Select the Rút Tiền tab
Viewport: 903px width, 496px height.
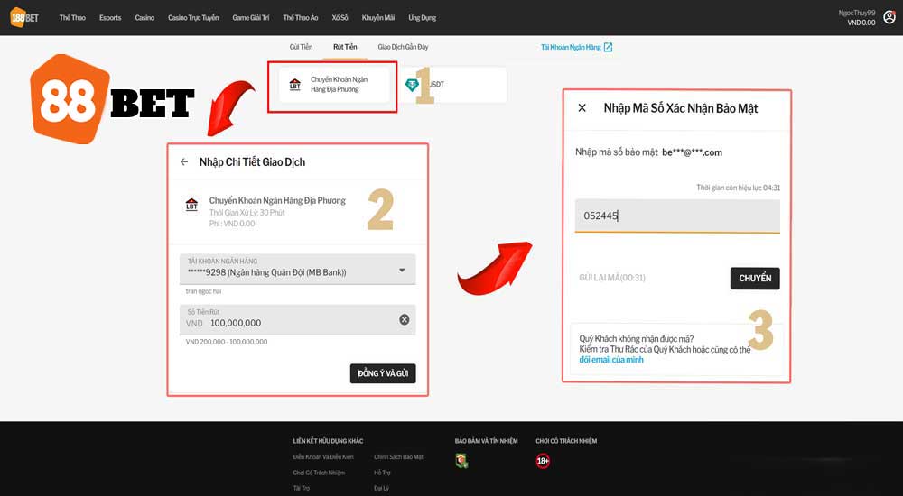pyautogui.click(x=345, y=47)
